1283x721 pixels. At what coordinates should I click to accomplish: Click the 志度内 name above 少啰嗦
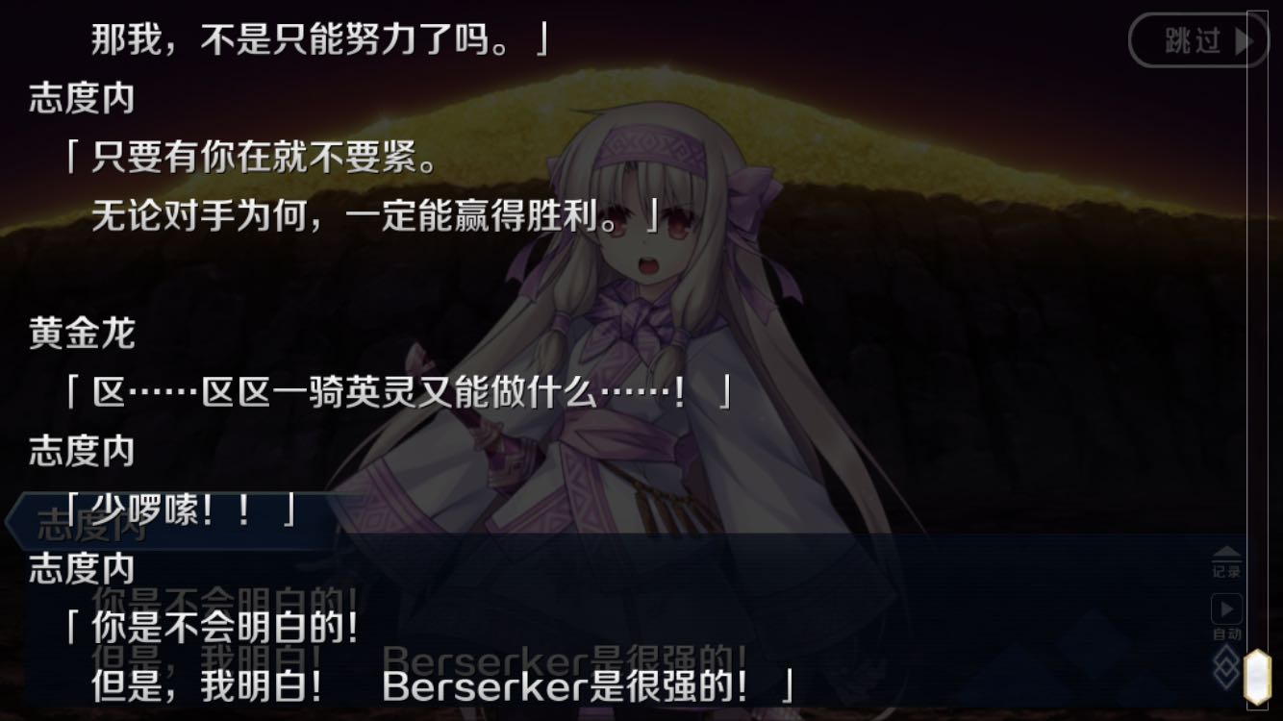click(x=82, y=451)
